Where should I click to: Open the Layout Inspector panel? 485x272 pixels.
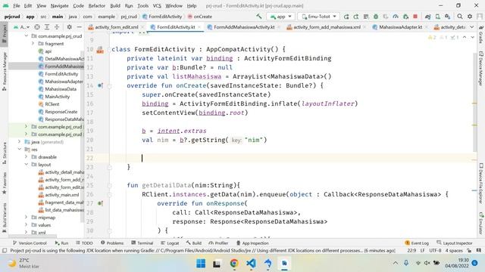tap(455, 243)
